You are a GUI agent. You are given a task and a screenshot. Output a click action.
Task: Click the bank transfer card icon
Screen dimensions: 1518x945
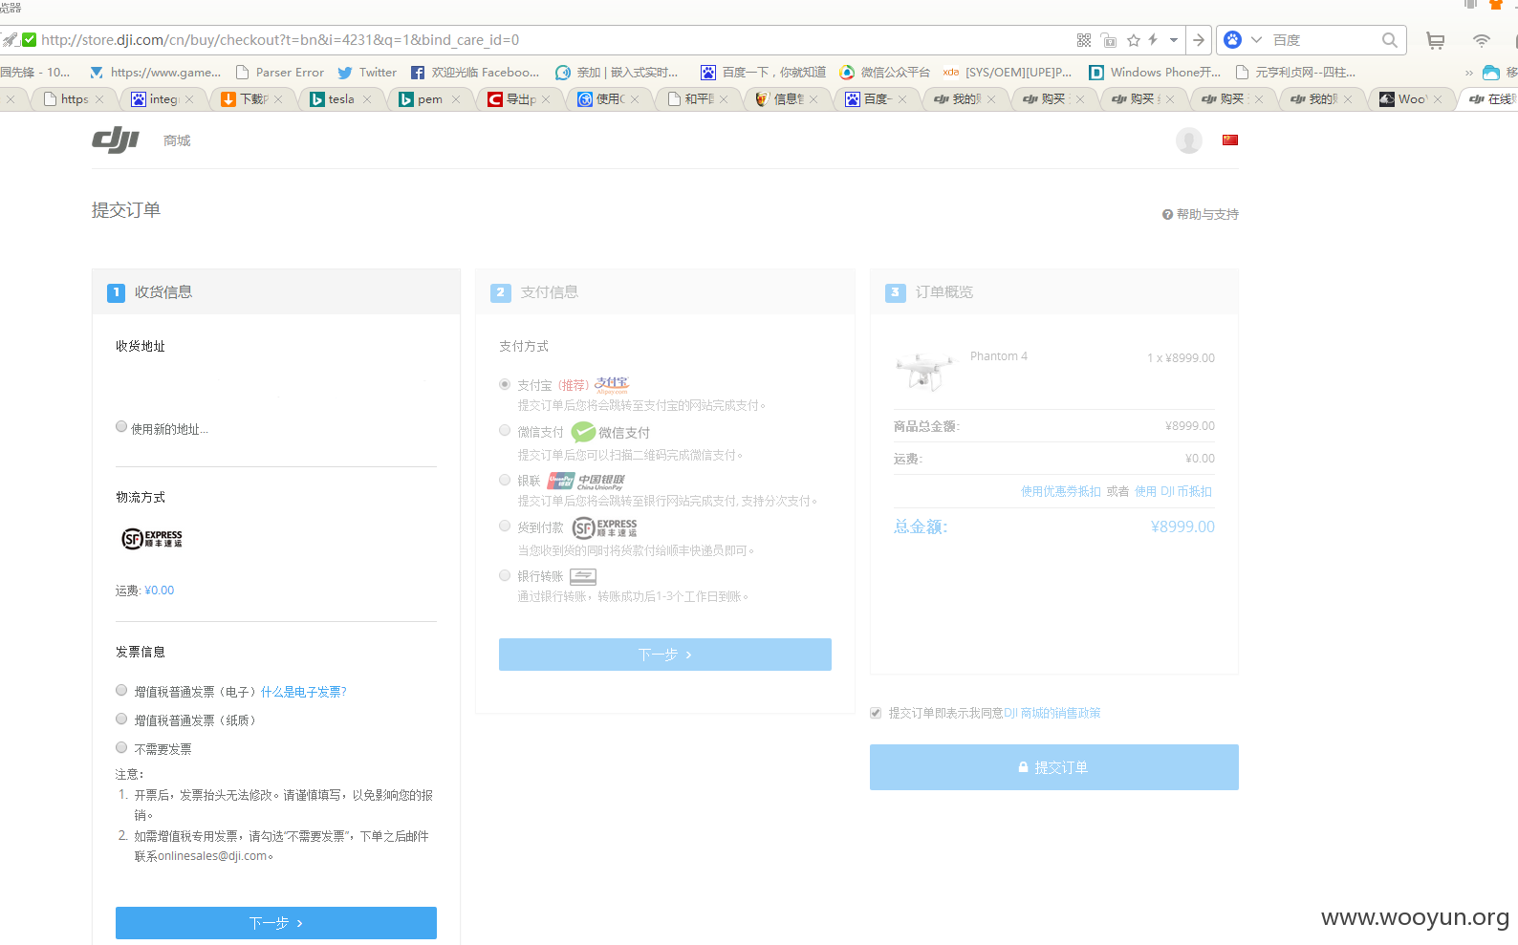pyautogui.click(x=583, y=576)
